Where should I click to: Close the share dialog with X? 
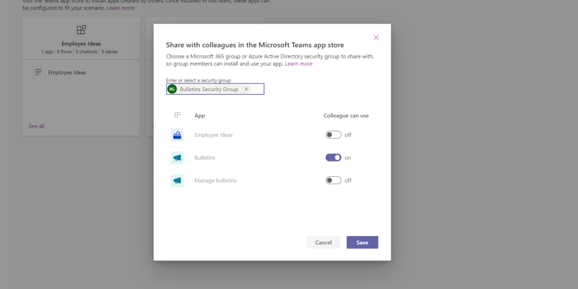coord(376,38)
